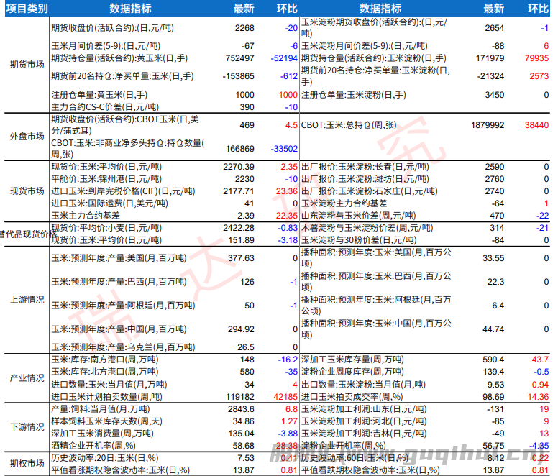558x476 pixels.
Task: Select the 期权市场 category cell
Action: click(24, 463)
